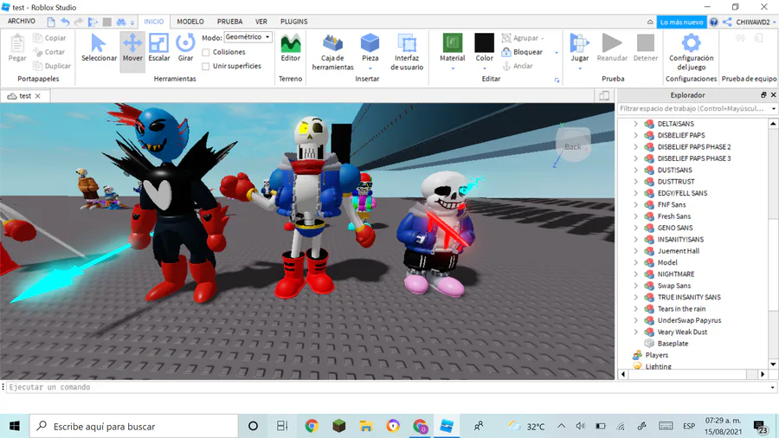Click the undo arrow in quick toolbar

coord(65,22)
